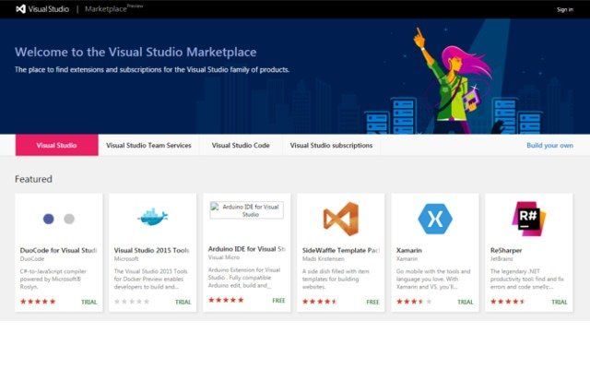Click Sign in at top right

[x=565, y=9]
